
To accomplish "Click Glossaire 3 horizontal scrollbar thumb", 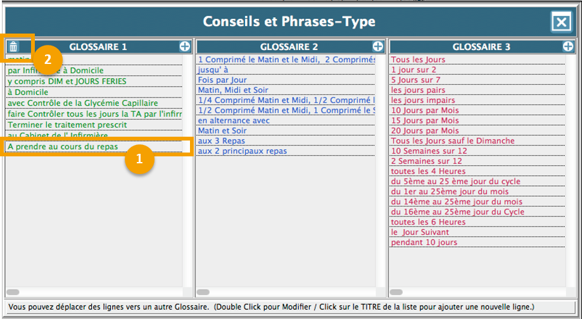I will (396, 292).
